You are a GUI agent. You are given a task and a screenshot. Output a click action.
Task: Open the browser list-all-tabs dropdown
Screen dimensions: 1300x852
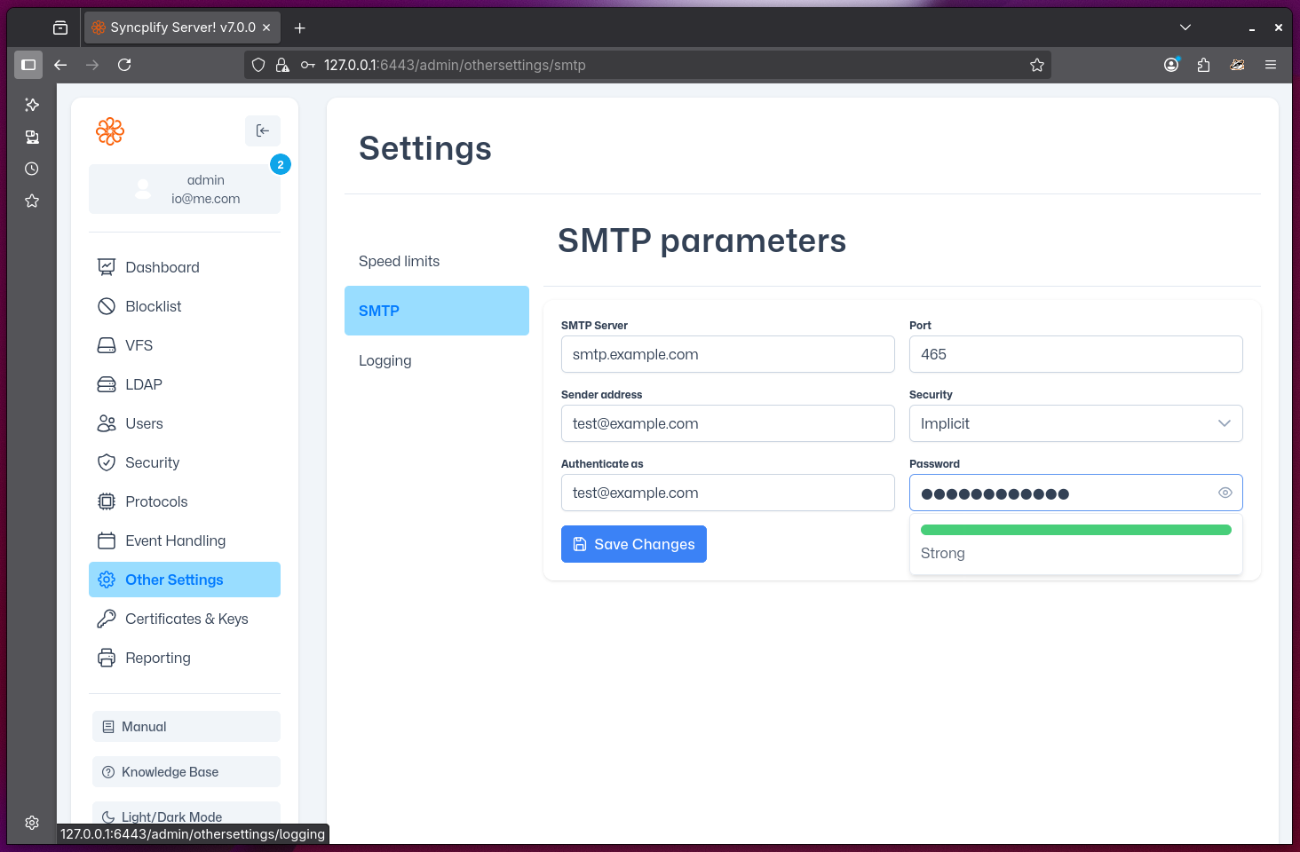click(1185, 27)
